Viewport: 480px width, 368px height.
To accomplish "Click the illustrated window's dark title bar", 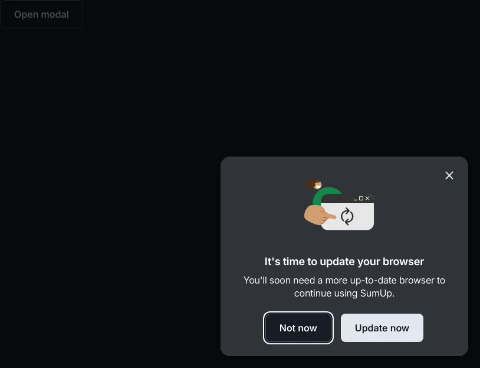I will point(347,198).
